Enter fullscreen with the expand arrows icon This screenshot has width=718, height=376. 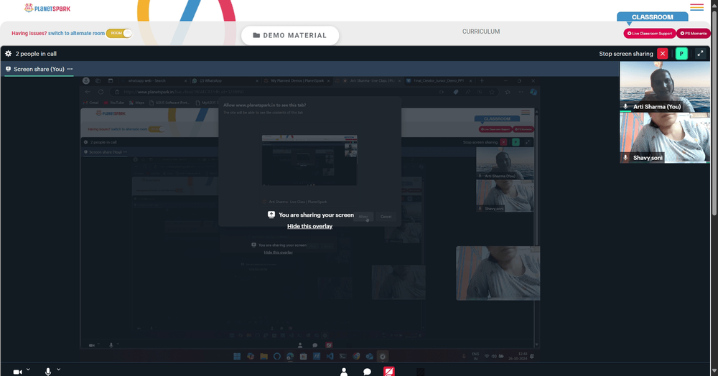click(x=700, y=54)
